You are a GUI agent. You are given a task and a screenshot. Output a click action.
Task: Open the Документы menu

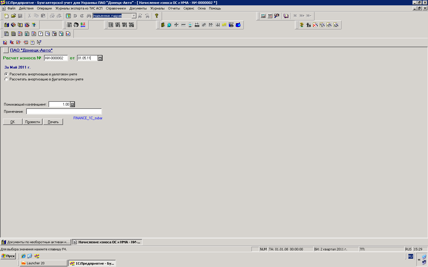pos(138,8)
